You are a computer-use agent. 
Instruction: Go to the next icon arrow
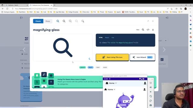[164, 49]
